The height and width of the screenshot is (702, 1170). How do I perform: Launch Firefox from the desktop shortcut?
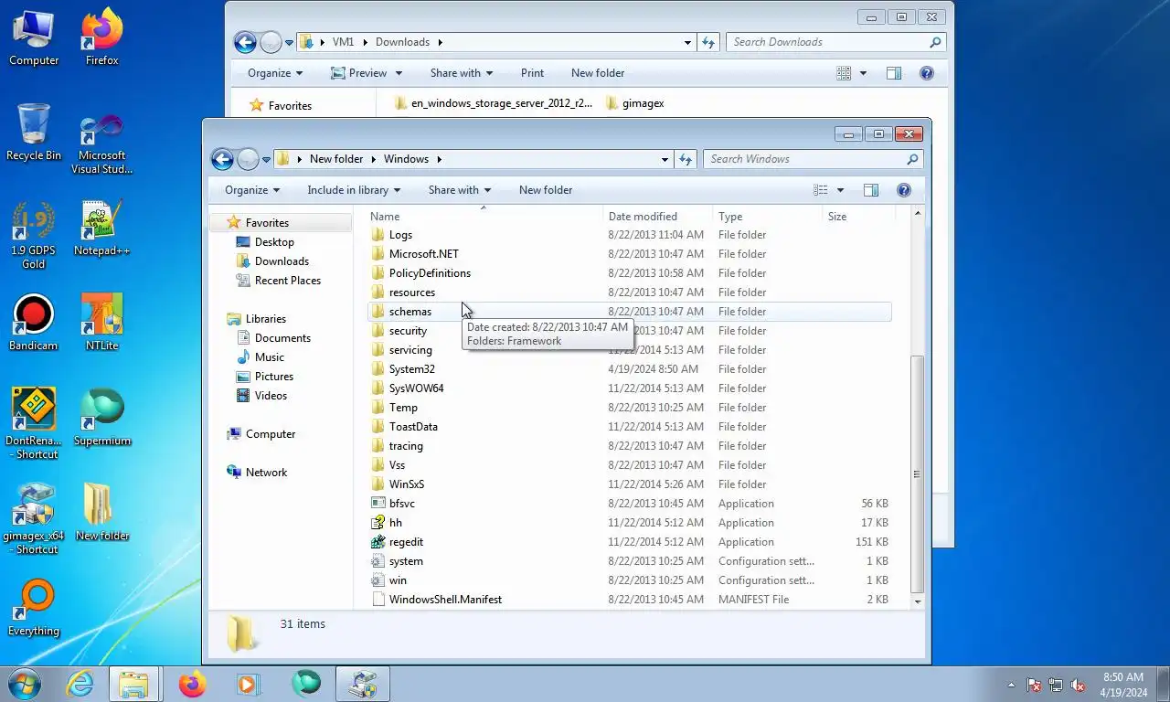click(x=101, y=37)
